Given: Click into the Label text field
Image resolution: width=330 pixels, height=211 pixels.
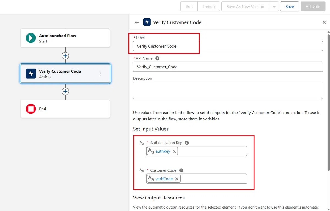Looking at the screenshot, I should pyautogui.click(x=228, y=46).
